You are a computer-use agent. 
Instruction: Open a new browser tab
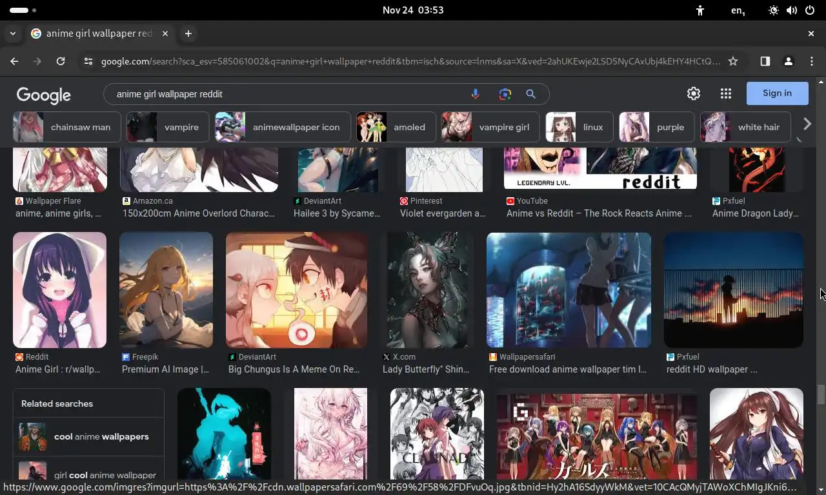click(x=188, y=34)
